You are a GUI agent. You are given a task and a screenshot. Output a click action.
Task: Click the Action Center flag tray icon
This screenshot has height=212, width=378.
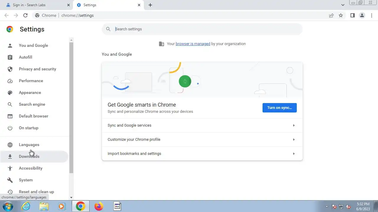[x=334, y=206]
